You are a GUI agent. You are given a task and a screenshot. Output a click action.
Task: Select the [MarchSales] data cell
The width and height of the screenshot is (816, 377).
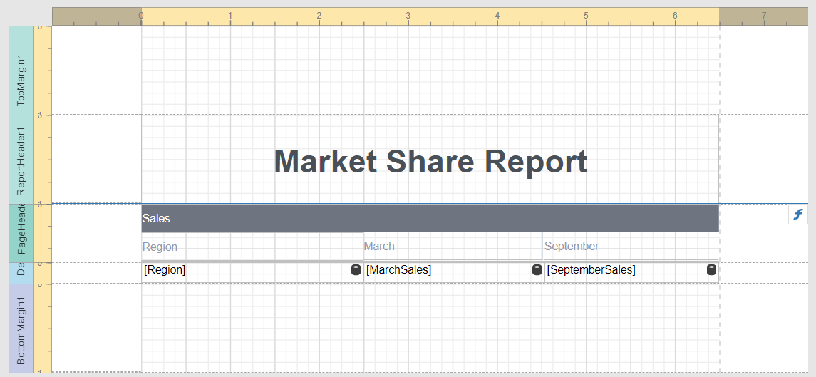[453, 272]
